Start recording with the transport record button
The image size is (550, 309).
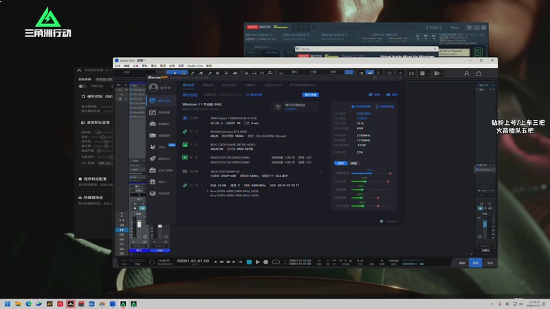tap(266, 262)
